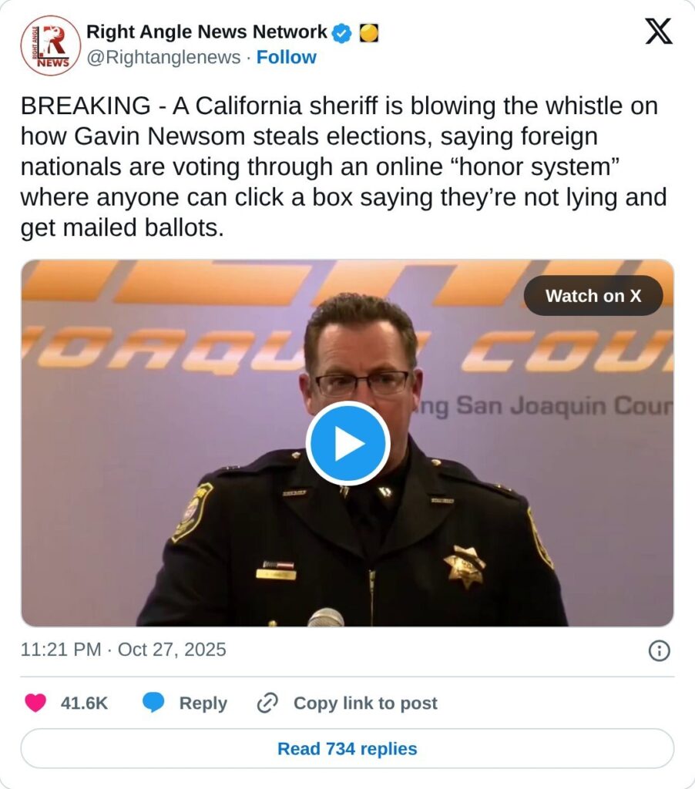The height and width of the screenshot is (789, 695).
Task: Open the 11:21 PM Oct 27 timestamp
Action: pos(123,650)
